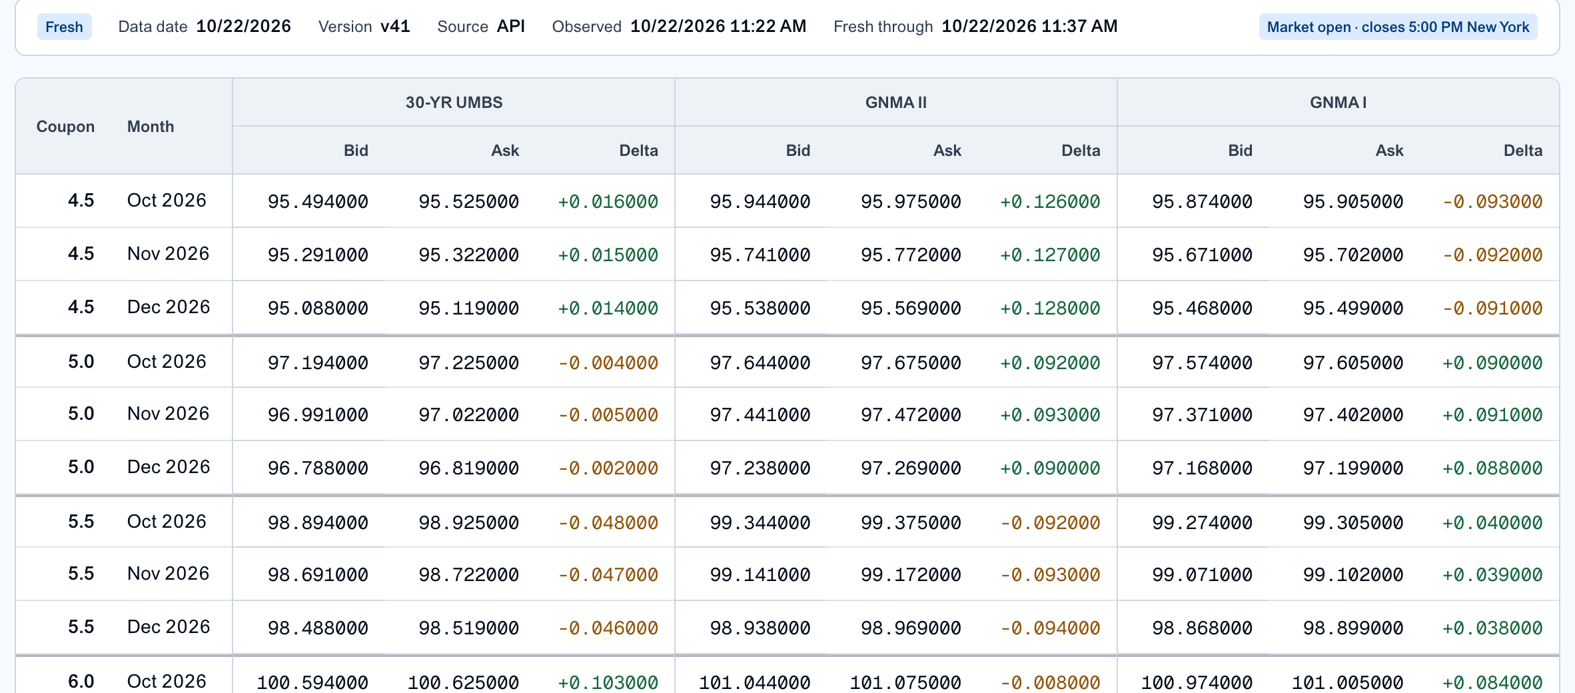Click UMBS delta +0.014000 in 4.5 Dec row
Image resolution: width=1575 pixels, height=693 pixels.
click(x=608, y=308)
